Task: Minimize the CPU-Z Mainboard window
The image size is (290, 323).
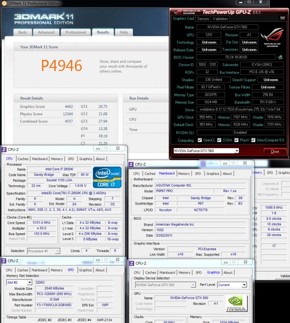Action: [225, 163]
